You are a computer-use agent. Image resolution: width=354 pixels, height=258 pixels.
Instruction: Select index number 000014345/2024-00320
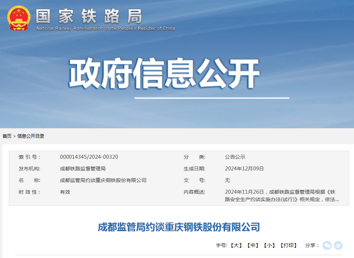coord(89,157)
